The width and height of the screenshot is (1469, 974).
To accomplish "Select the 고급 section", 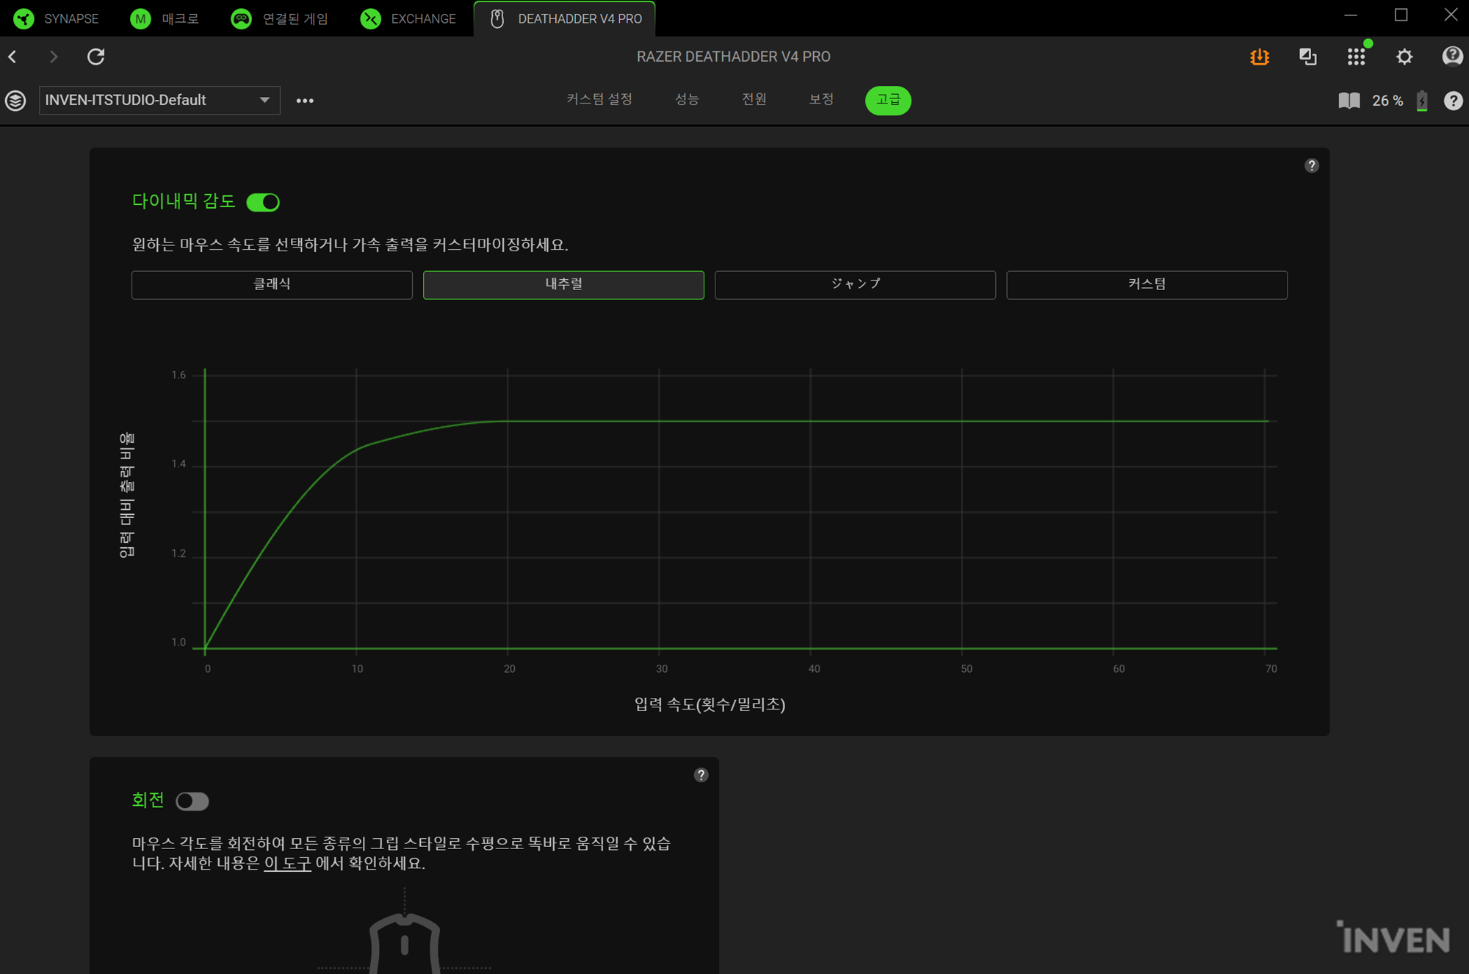I will click(888, 100).
